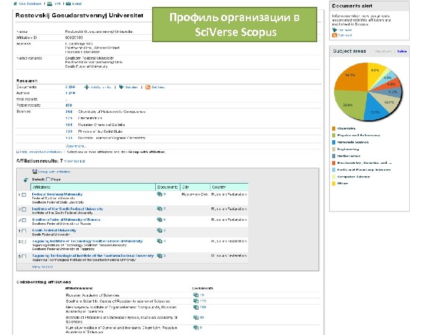447x335 pixels.
Task: Open documents icon for Institute of the South Federal University
Action: click(160, 209)
